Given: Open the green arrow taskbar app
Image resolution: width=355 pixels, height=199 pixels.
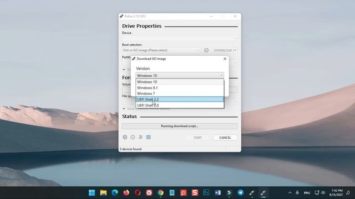Looking at the screenshot, I should (229, 193).
